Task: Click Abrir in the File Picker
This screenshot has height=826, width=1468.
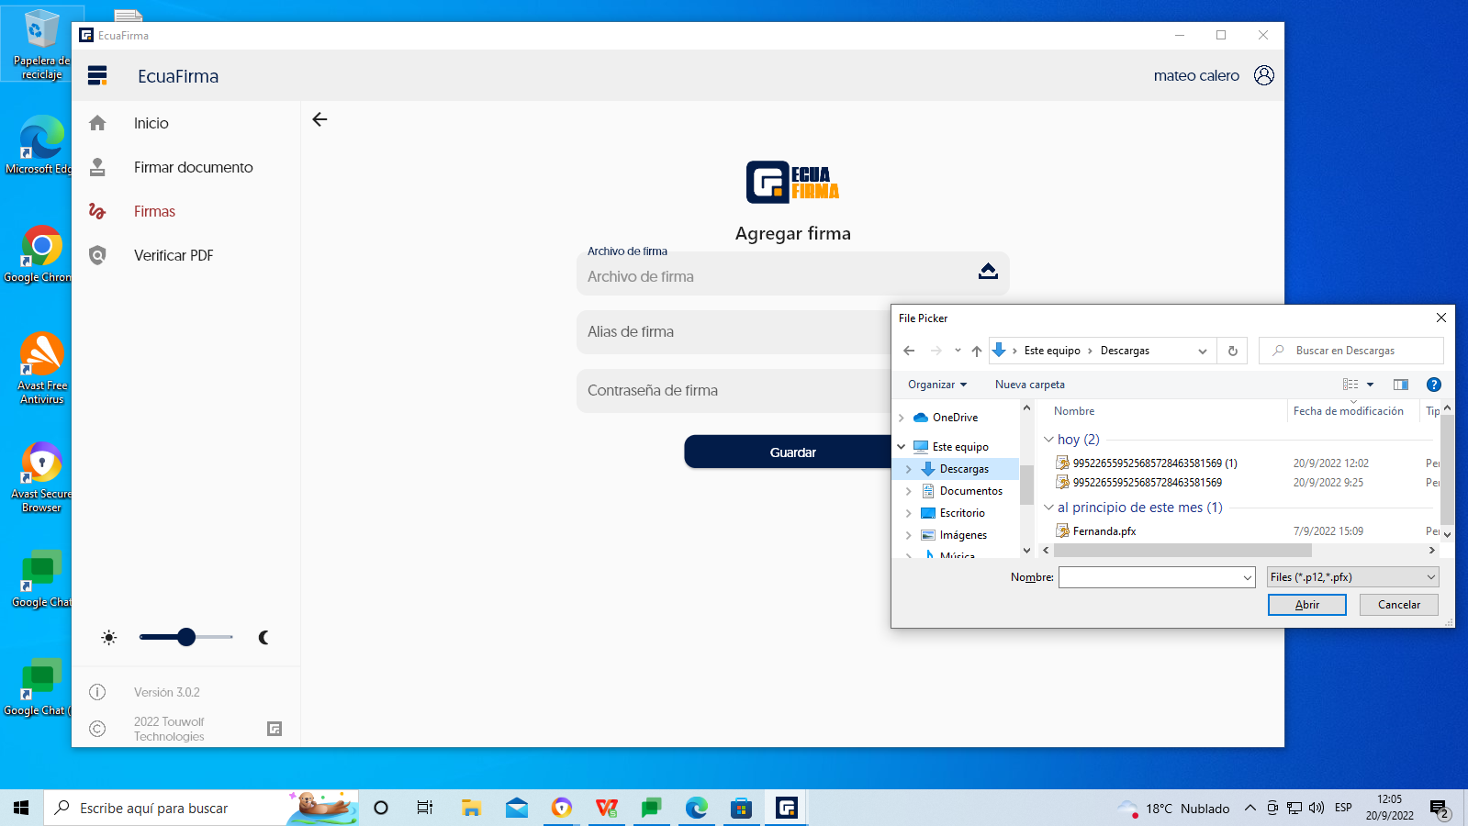Action: pyautogui.click(x=1307, y=605)
